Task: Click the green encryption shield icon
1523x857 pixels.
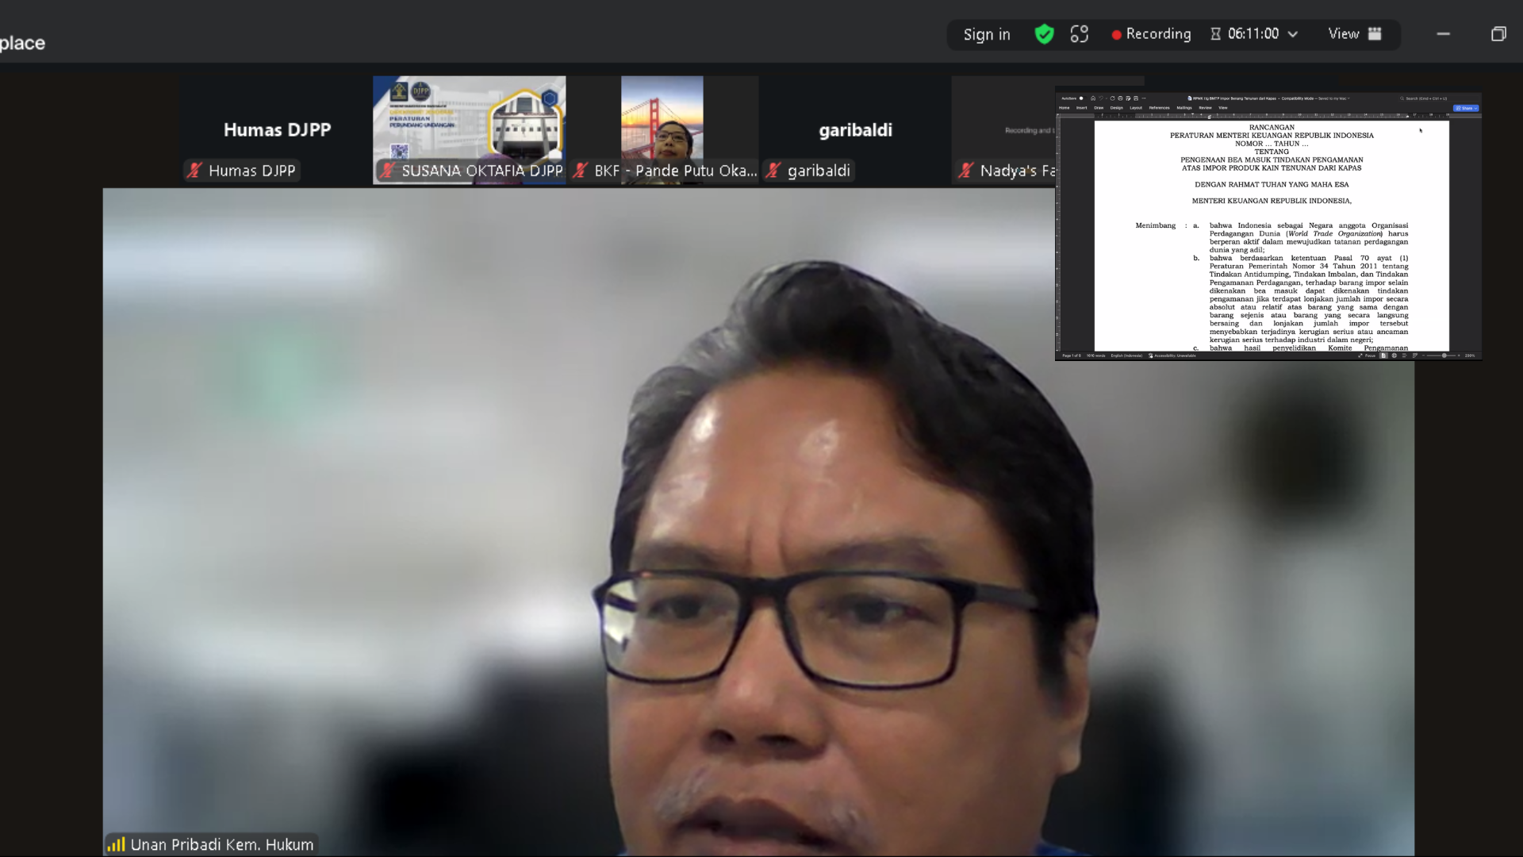Action: pos(1044,34)
